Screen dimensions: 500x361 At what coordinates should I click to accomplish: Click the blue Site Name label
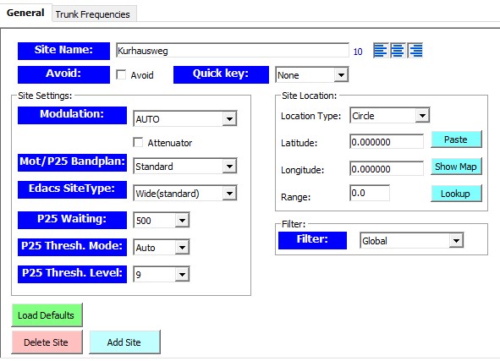63,51
